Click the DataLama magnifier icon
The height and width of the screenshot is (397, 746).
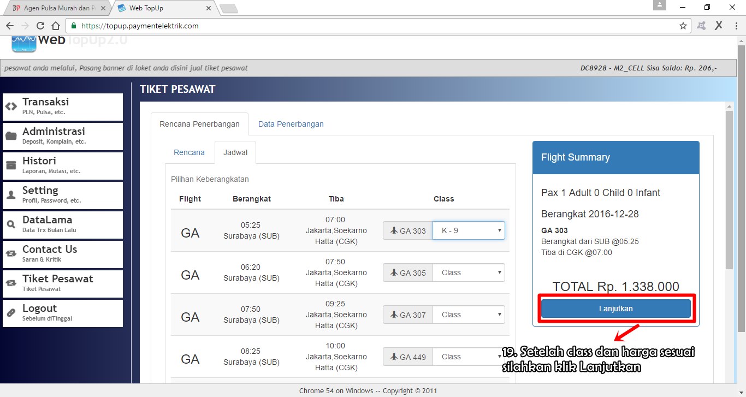tap(11, 224)
